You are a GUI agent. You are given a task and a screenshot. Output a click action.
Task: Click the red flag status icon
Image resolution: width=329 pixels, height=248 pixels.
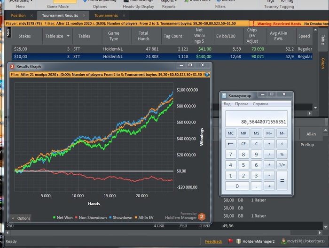tap(230, 241)
